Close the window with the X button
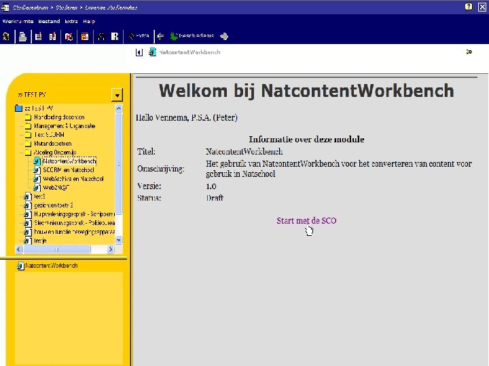 [x=482, y=7]
